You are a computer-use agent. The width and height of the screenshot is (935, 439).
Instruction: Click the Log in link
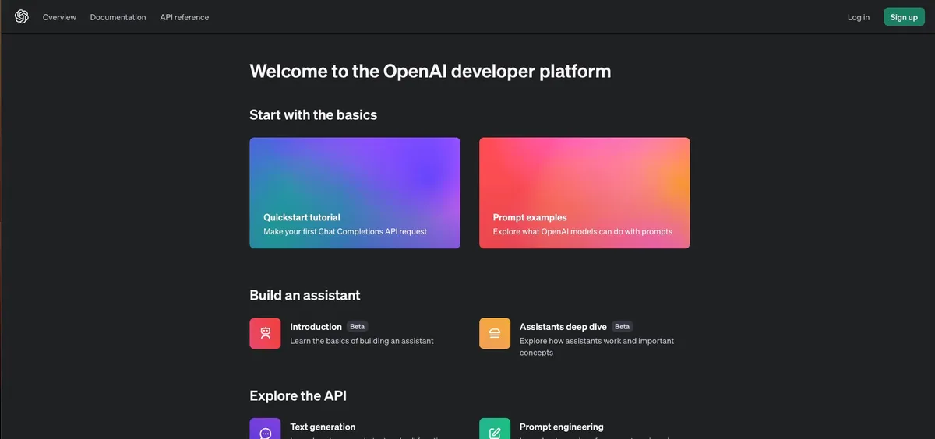[859, 17]
